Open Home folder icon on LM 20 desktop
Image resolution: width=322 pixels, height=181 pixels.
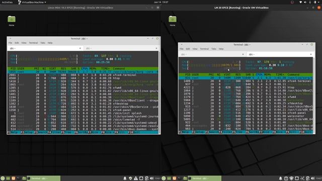click(x=173, y=19)
